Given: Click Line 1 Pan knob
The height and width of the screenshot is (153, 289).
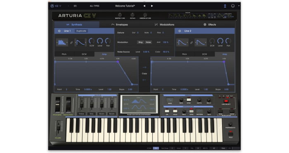Looking at the screenshot, I should pos(108,41).
